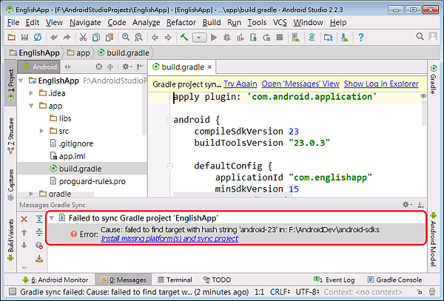
Task: Toggle the Captures tool window
Action: (x=10, y=184)
